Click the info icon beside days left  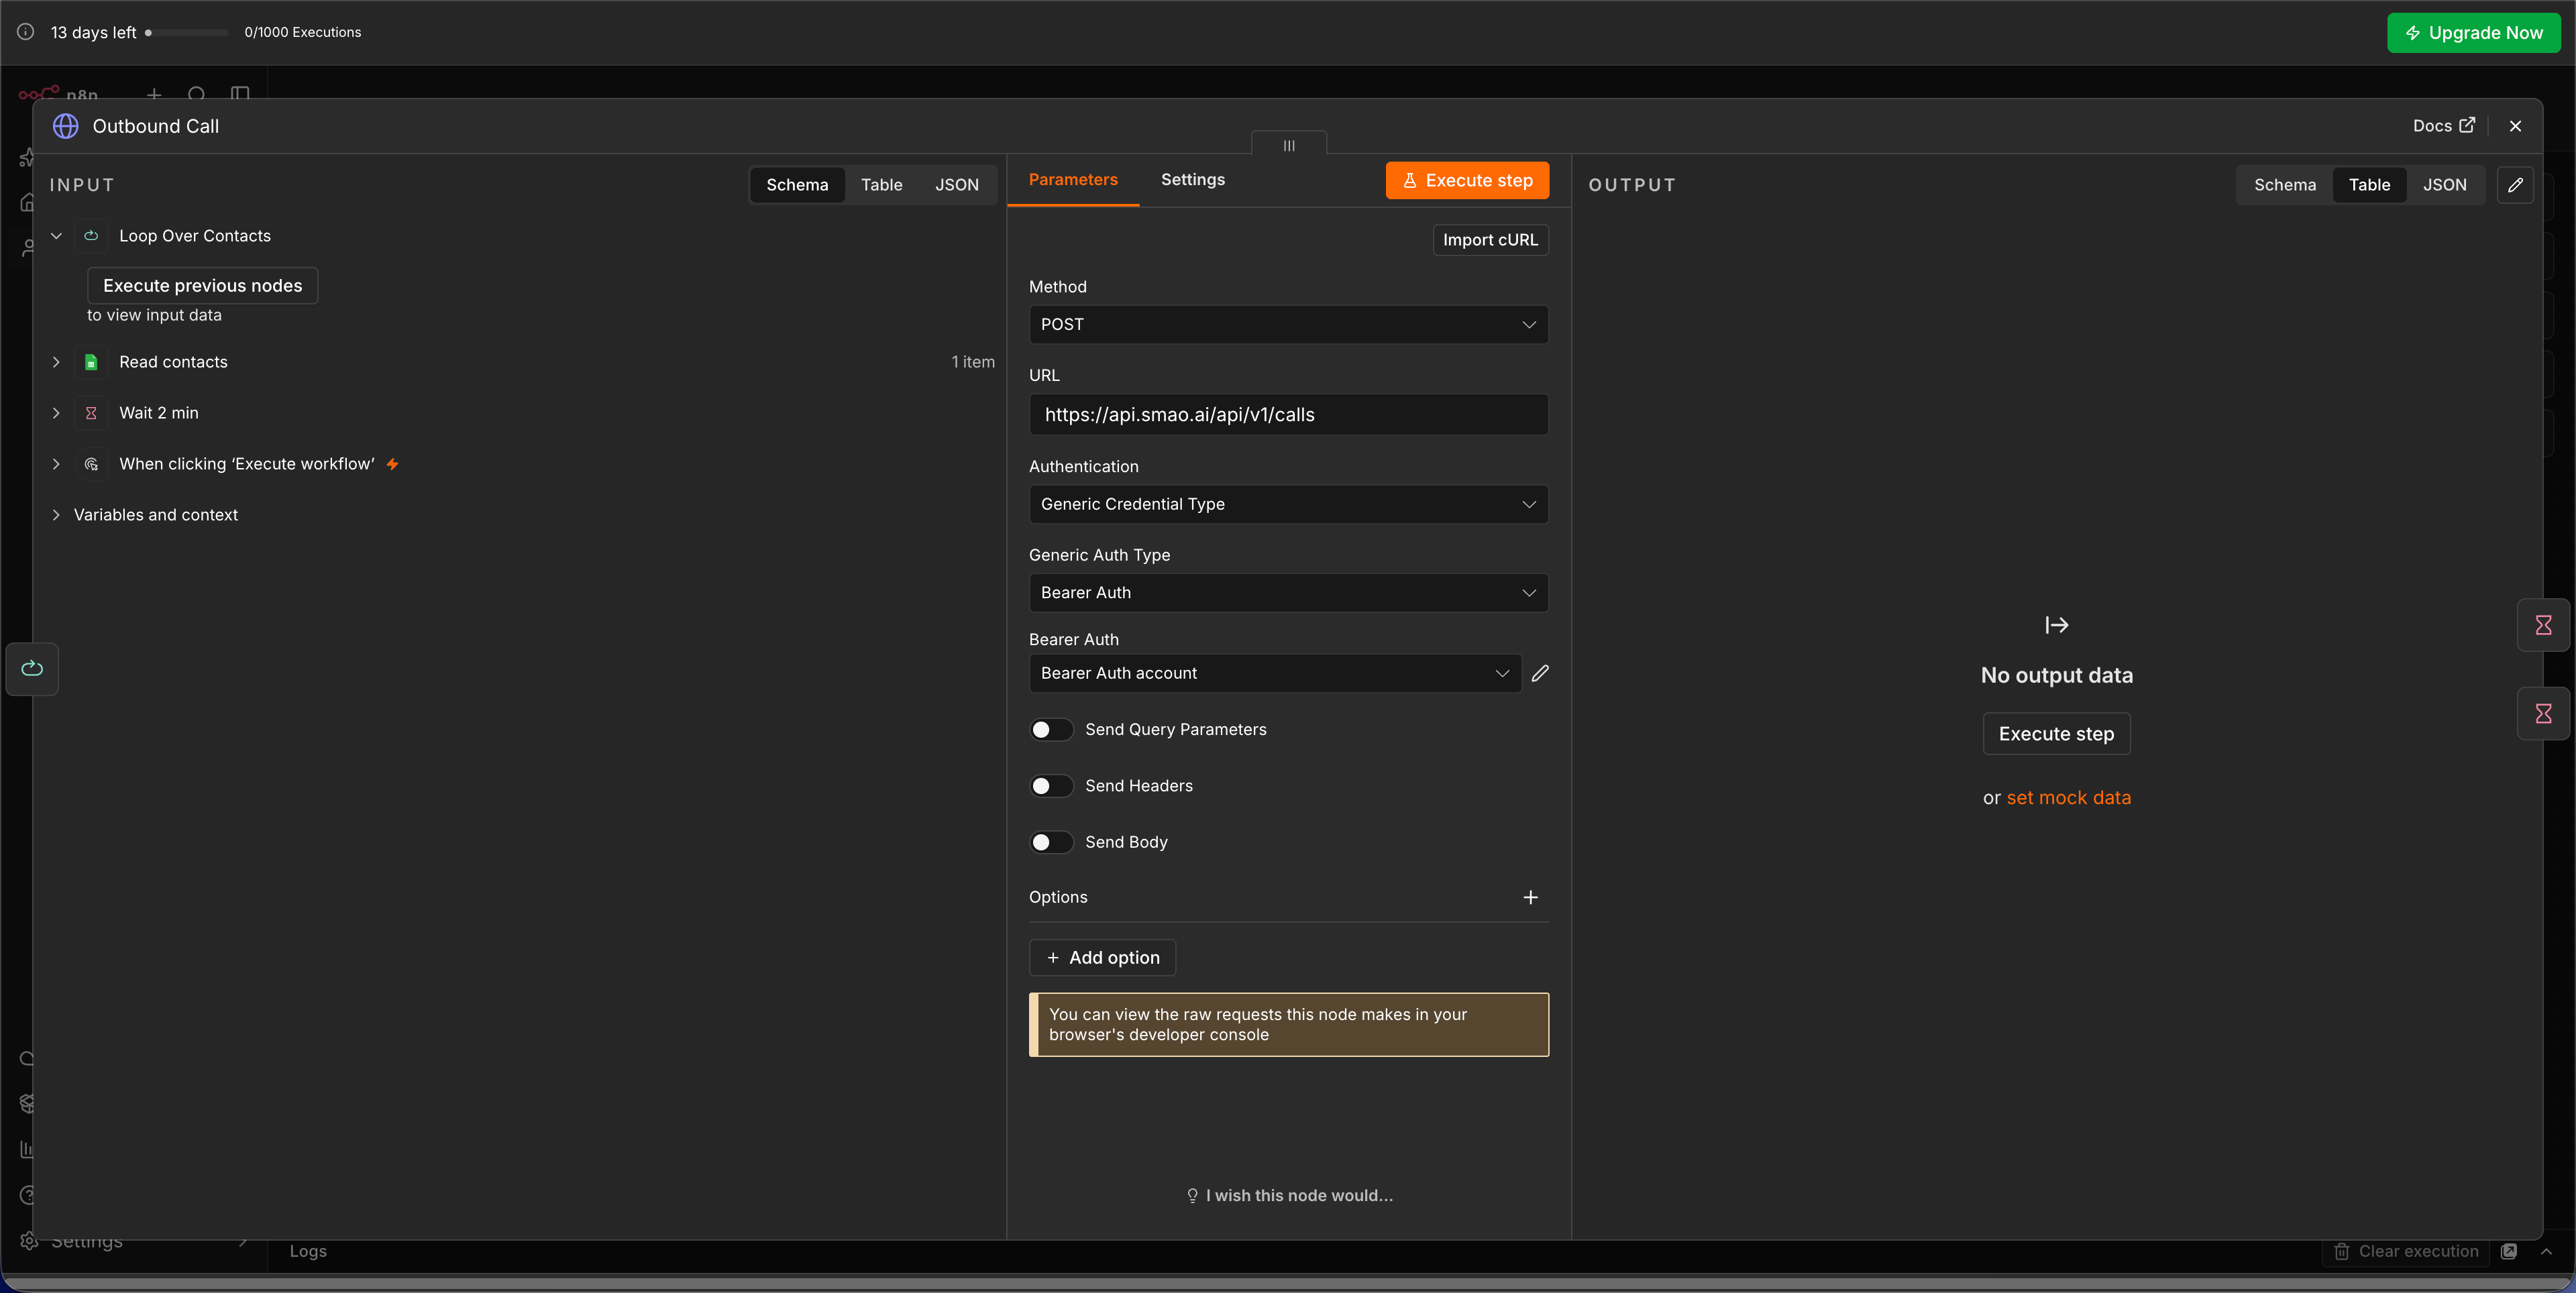pyautogui.click(x=25, y=32)
